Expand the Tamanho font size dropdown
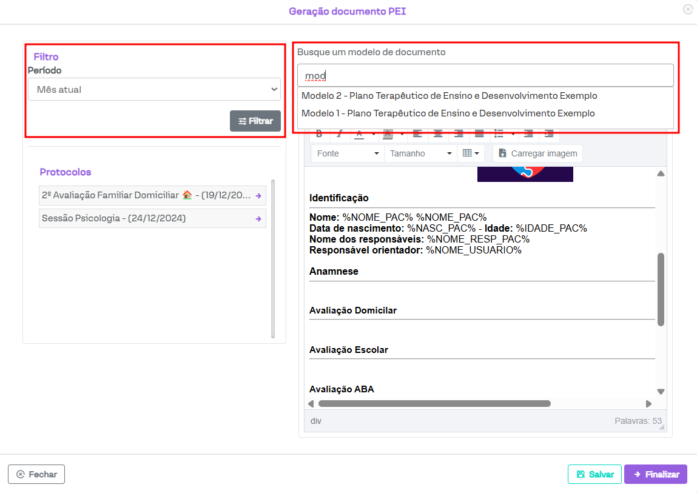This screenshot has height=493, width=697. [x=421, y=153]
